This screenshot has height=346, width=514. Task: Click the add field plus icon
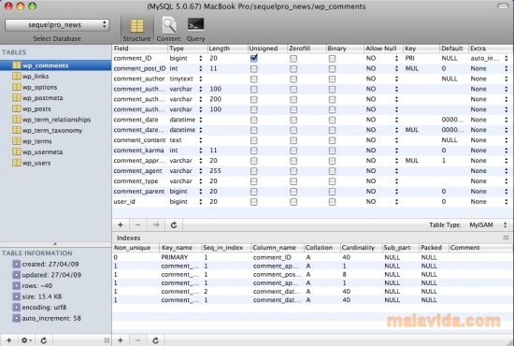(121, 225)
